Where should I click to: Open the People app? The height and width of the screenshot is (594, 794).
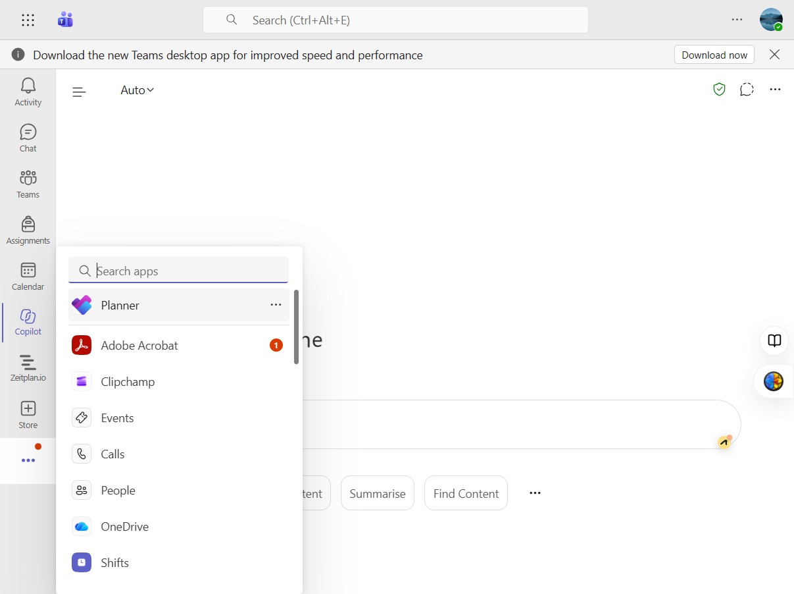[x=179, y=490]
